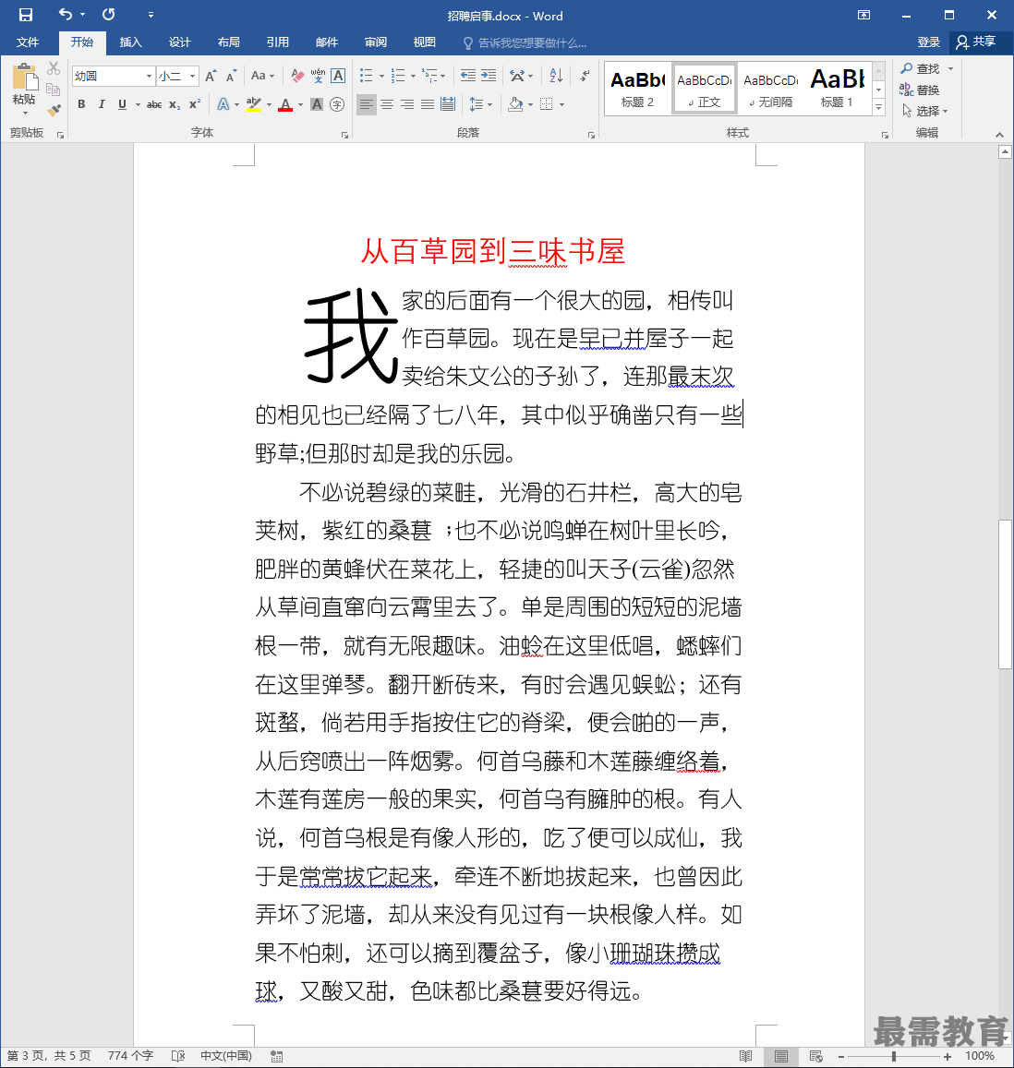The image size is (1014, 1068).
Task: Right align the paragraph
Action: point(407,105)
